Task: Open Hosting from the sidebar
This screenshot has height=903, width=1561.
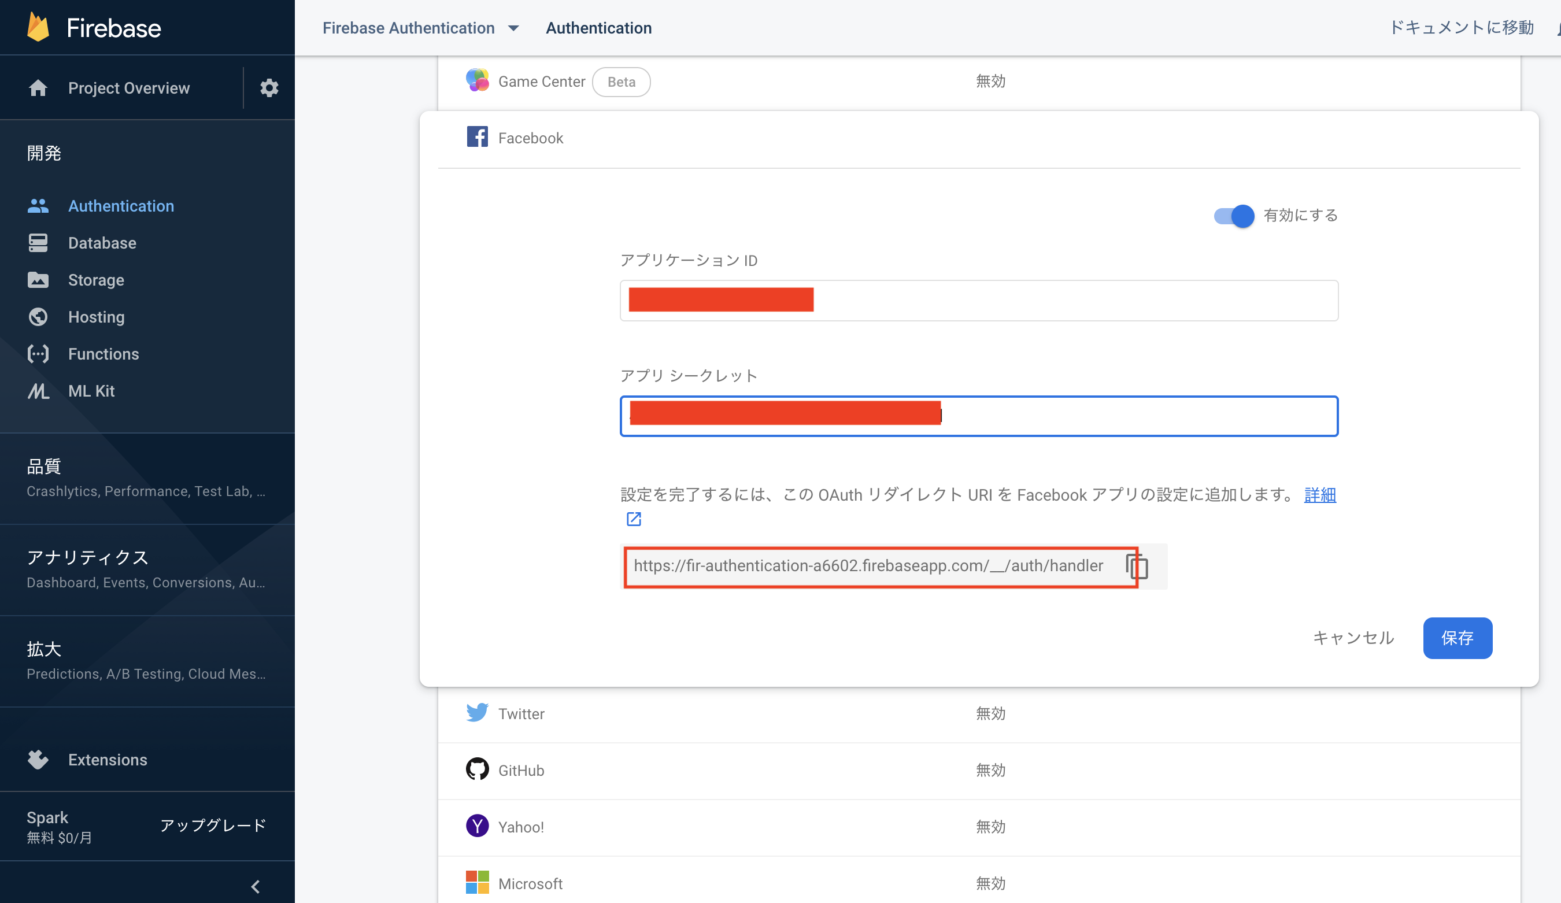Action: pyautogui.click(x=96, y=317)
